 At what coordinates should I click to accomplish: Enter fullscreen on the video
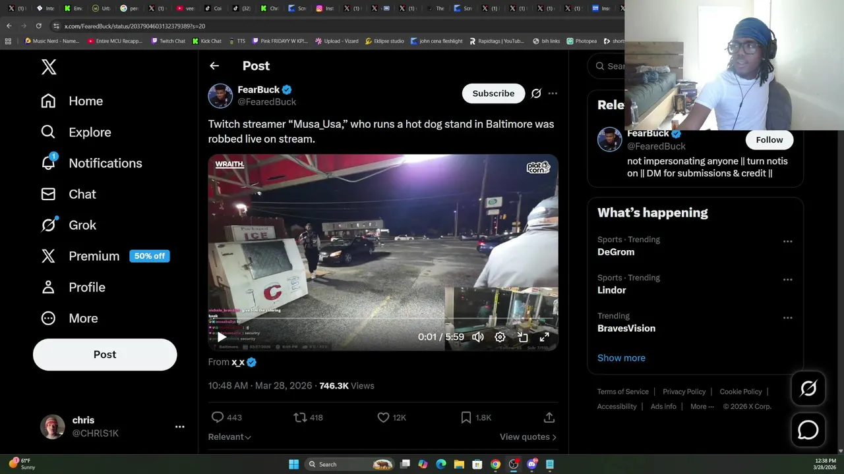tap(544, 337)
